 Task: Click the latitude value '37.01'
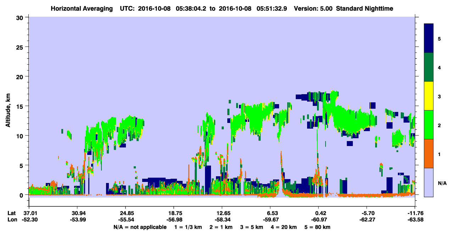pos(29,213)
